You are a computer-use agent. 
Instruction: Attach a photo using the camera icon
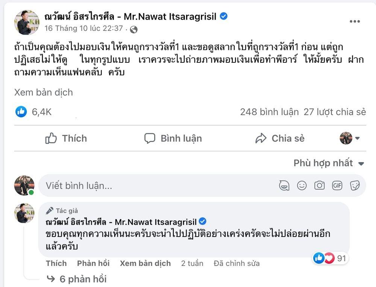(x=320, y=185)
